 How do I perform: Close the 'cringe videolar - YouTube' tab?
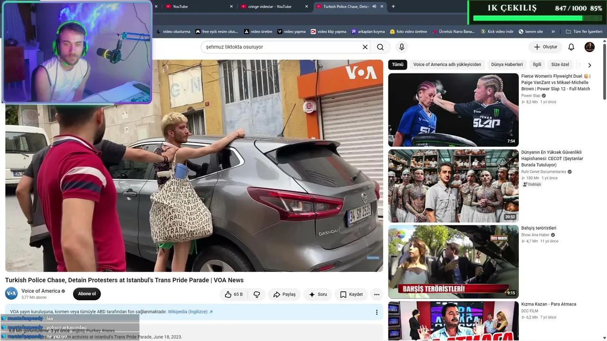click(306, 7)
